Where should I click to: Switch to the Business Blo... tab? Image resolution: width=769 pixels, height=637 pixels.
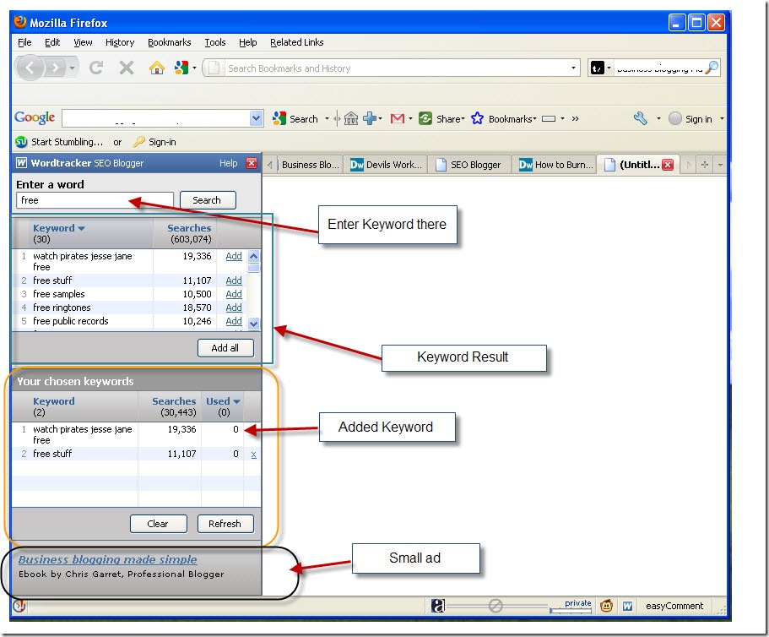click(310, 165)
